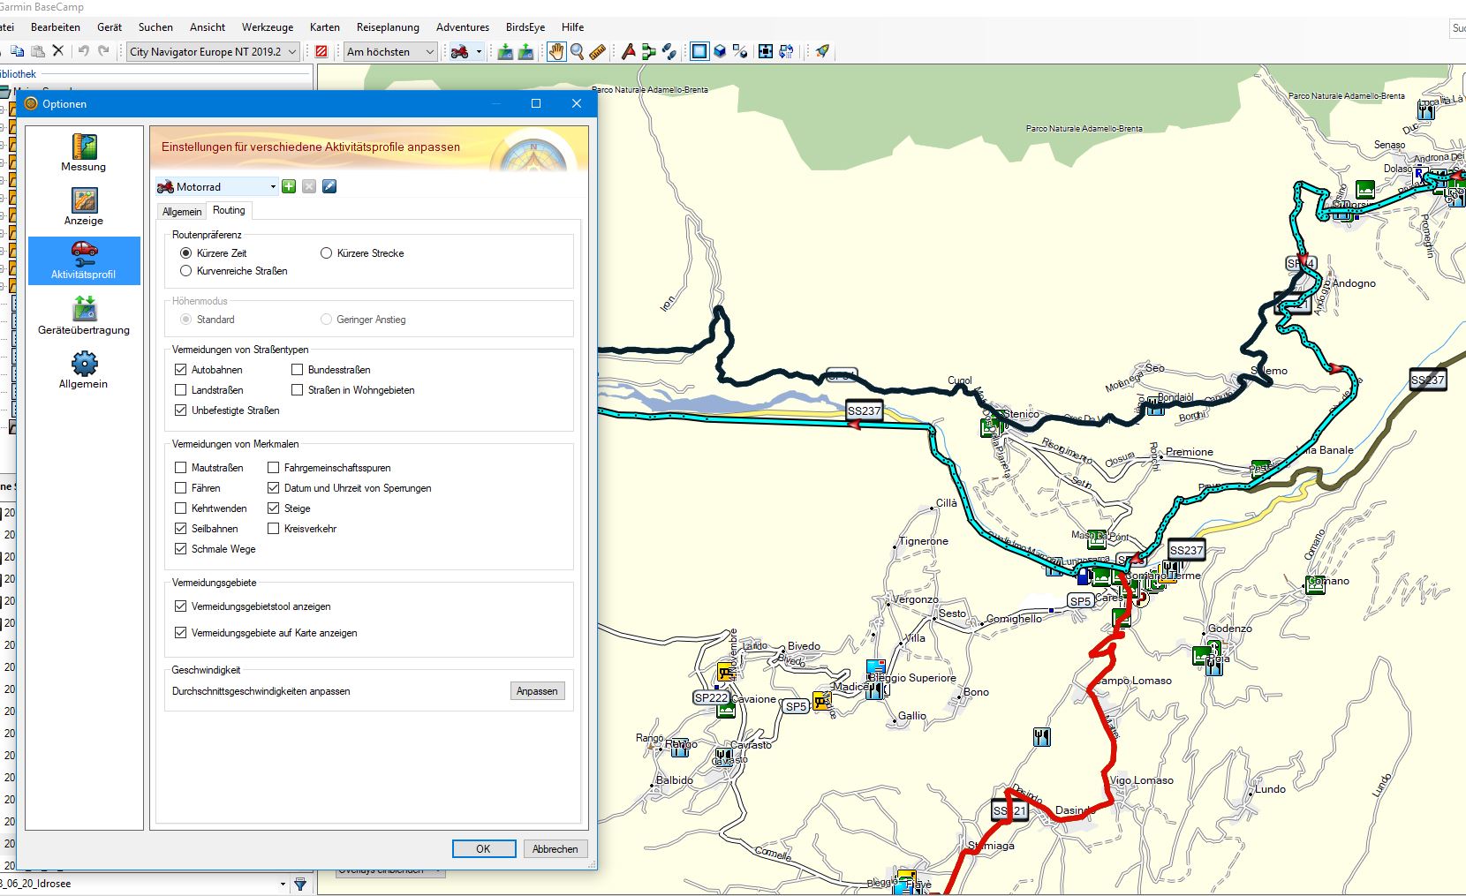Click the green add profile plus icon
1466x896 pixels.
click(x=289, y=186)
